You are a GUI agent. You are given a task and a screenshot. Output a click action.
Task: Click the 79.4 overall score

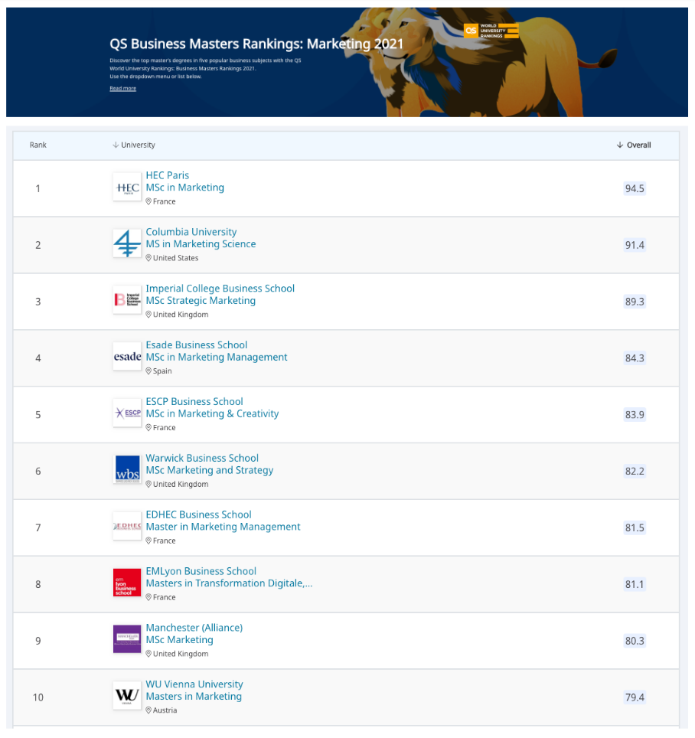635,697
